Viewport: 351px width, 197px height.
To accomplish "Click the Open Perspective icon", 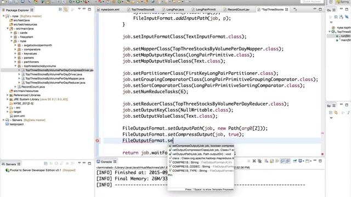I will pos(331,2).
